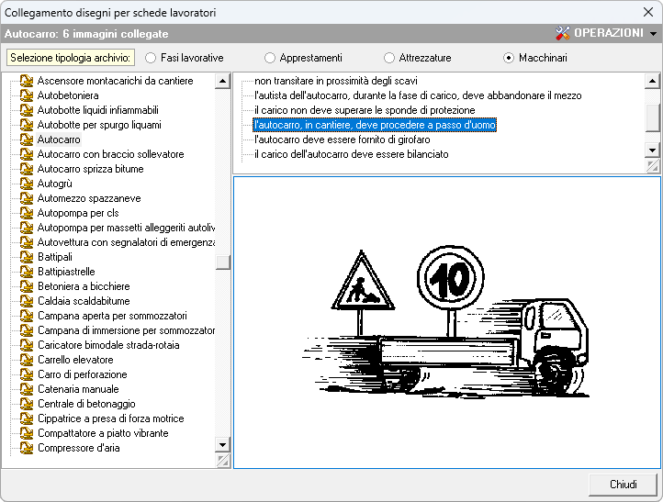This screenshot has width=663, height=502.
Task: Click the OPERAZIONI tools icon
Action: (x=564, y=33)
